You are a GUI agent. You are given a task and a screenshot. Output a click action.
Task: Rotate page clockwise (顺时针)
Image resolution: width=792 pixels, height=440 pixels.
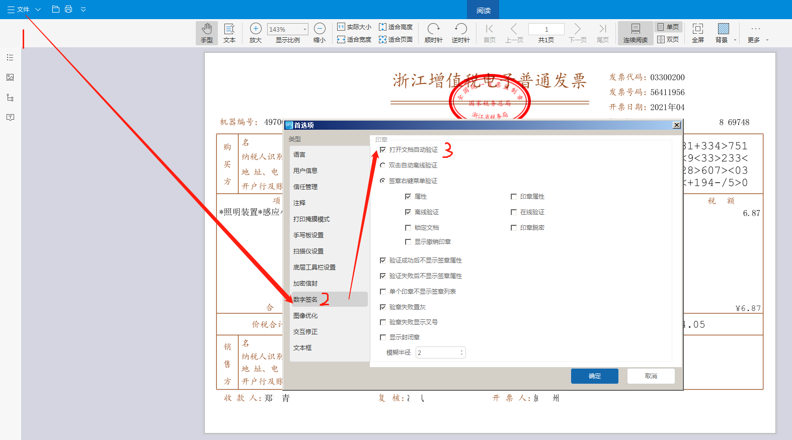434,33
